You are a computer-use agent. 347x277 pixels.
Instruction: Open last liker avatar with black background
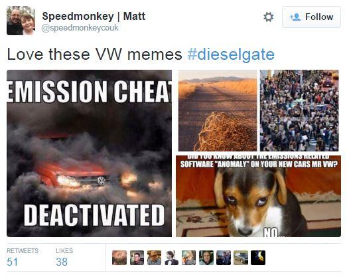(x=258, y=258)
